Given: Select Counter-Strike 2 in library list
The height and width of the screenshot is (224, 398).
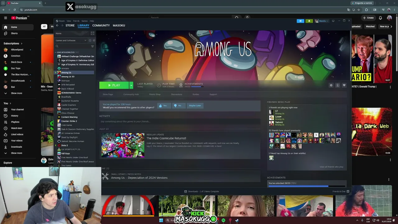Looking at the screenshot, I should [74, 121].
